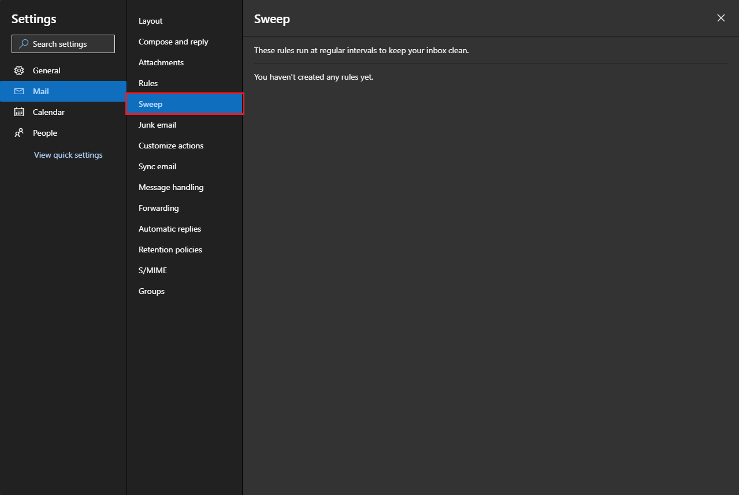Open Groups mail settings
Screen dimensions: 739x495
[x=185, y=291]
